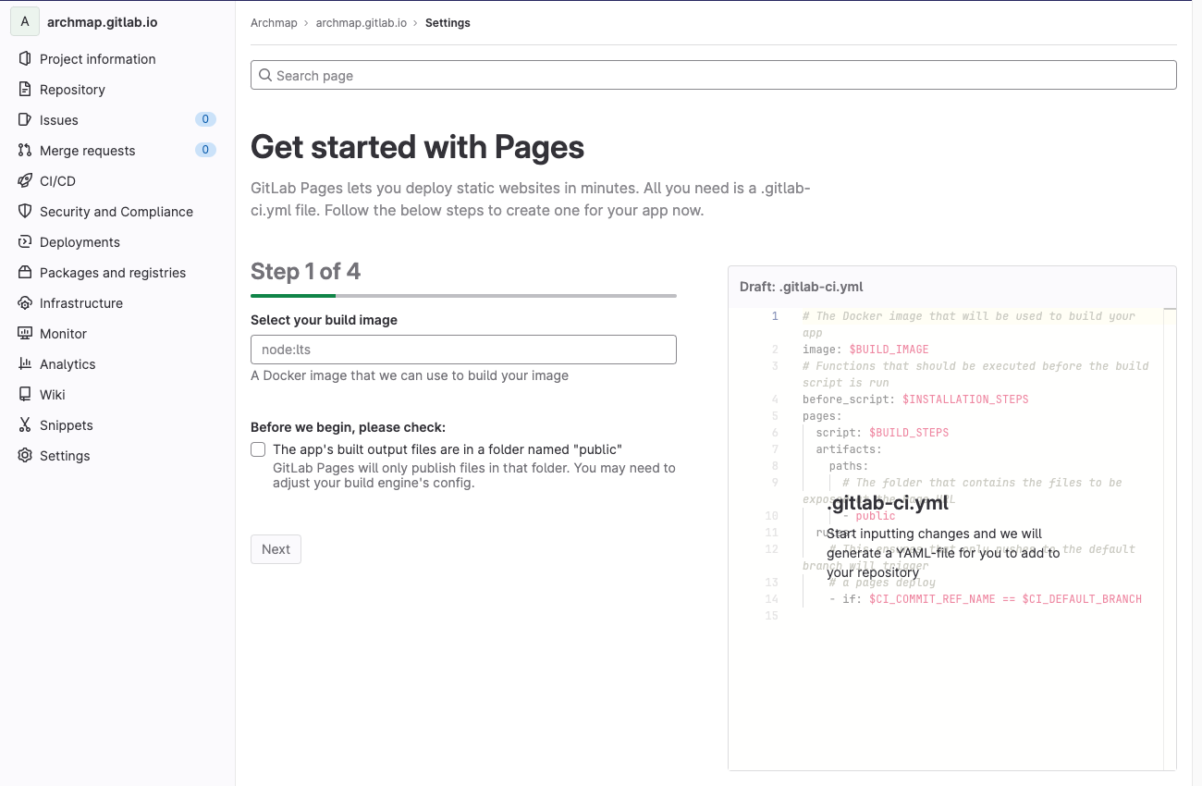
Task: Click the search magnifier icon
Action: click(265, 75)
